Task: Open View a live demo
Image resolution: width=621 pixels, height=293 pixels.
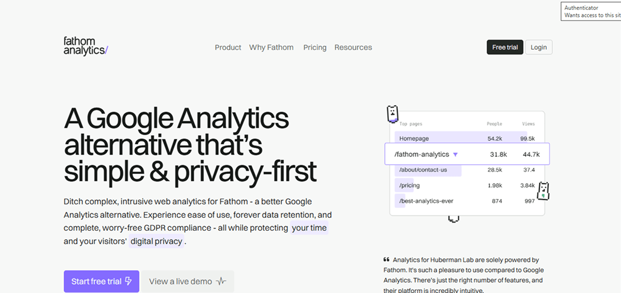Action: 187,281
